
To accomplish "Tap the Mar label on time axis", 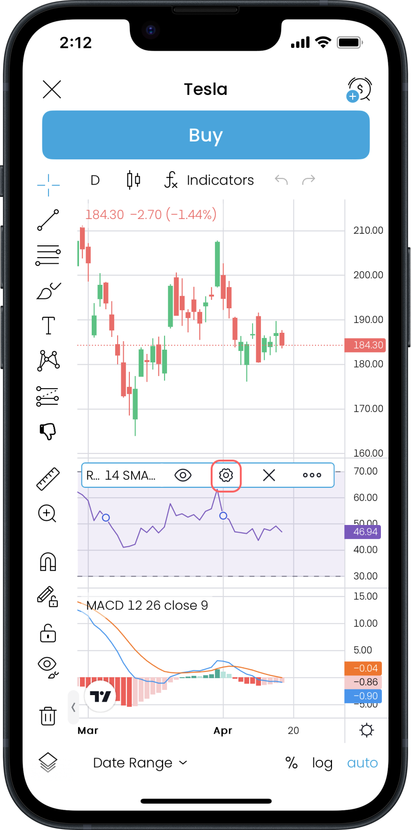I will click(x=88, y=730).
